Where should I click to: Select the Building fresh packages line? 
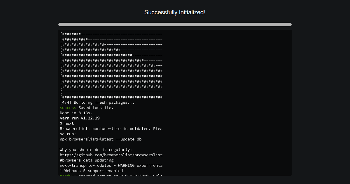96,102
